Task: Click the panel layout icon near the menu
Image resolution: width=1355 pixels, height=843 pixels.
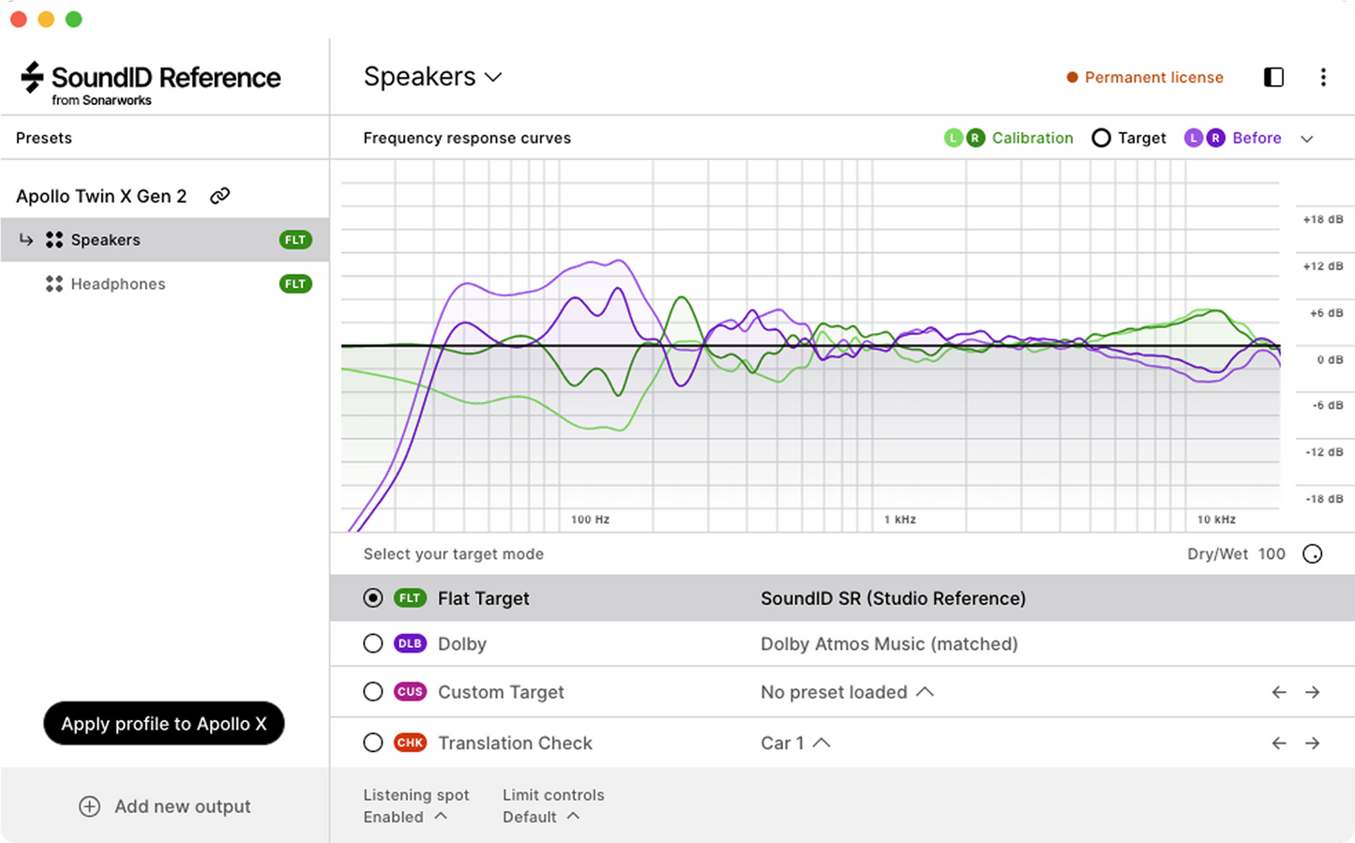Action: pos(1273,77)
